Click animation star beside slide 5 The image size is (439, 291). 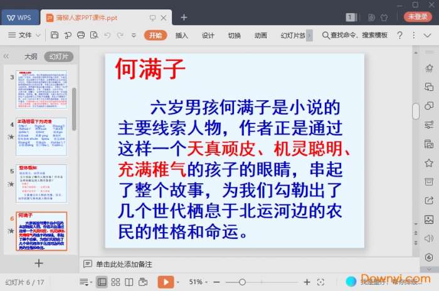(11, 184)
